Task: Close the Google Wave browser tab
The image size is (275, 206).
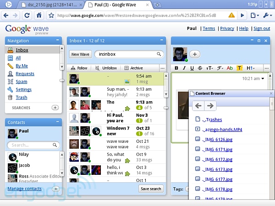Action: [x=147, y=5]
